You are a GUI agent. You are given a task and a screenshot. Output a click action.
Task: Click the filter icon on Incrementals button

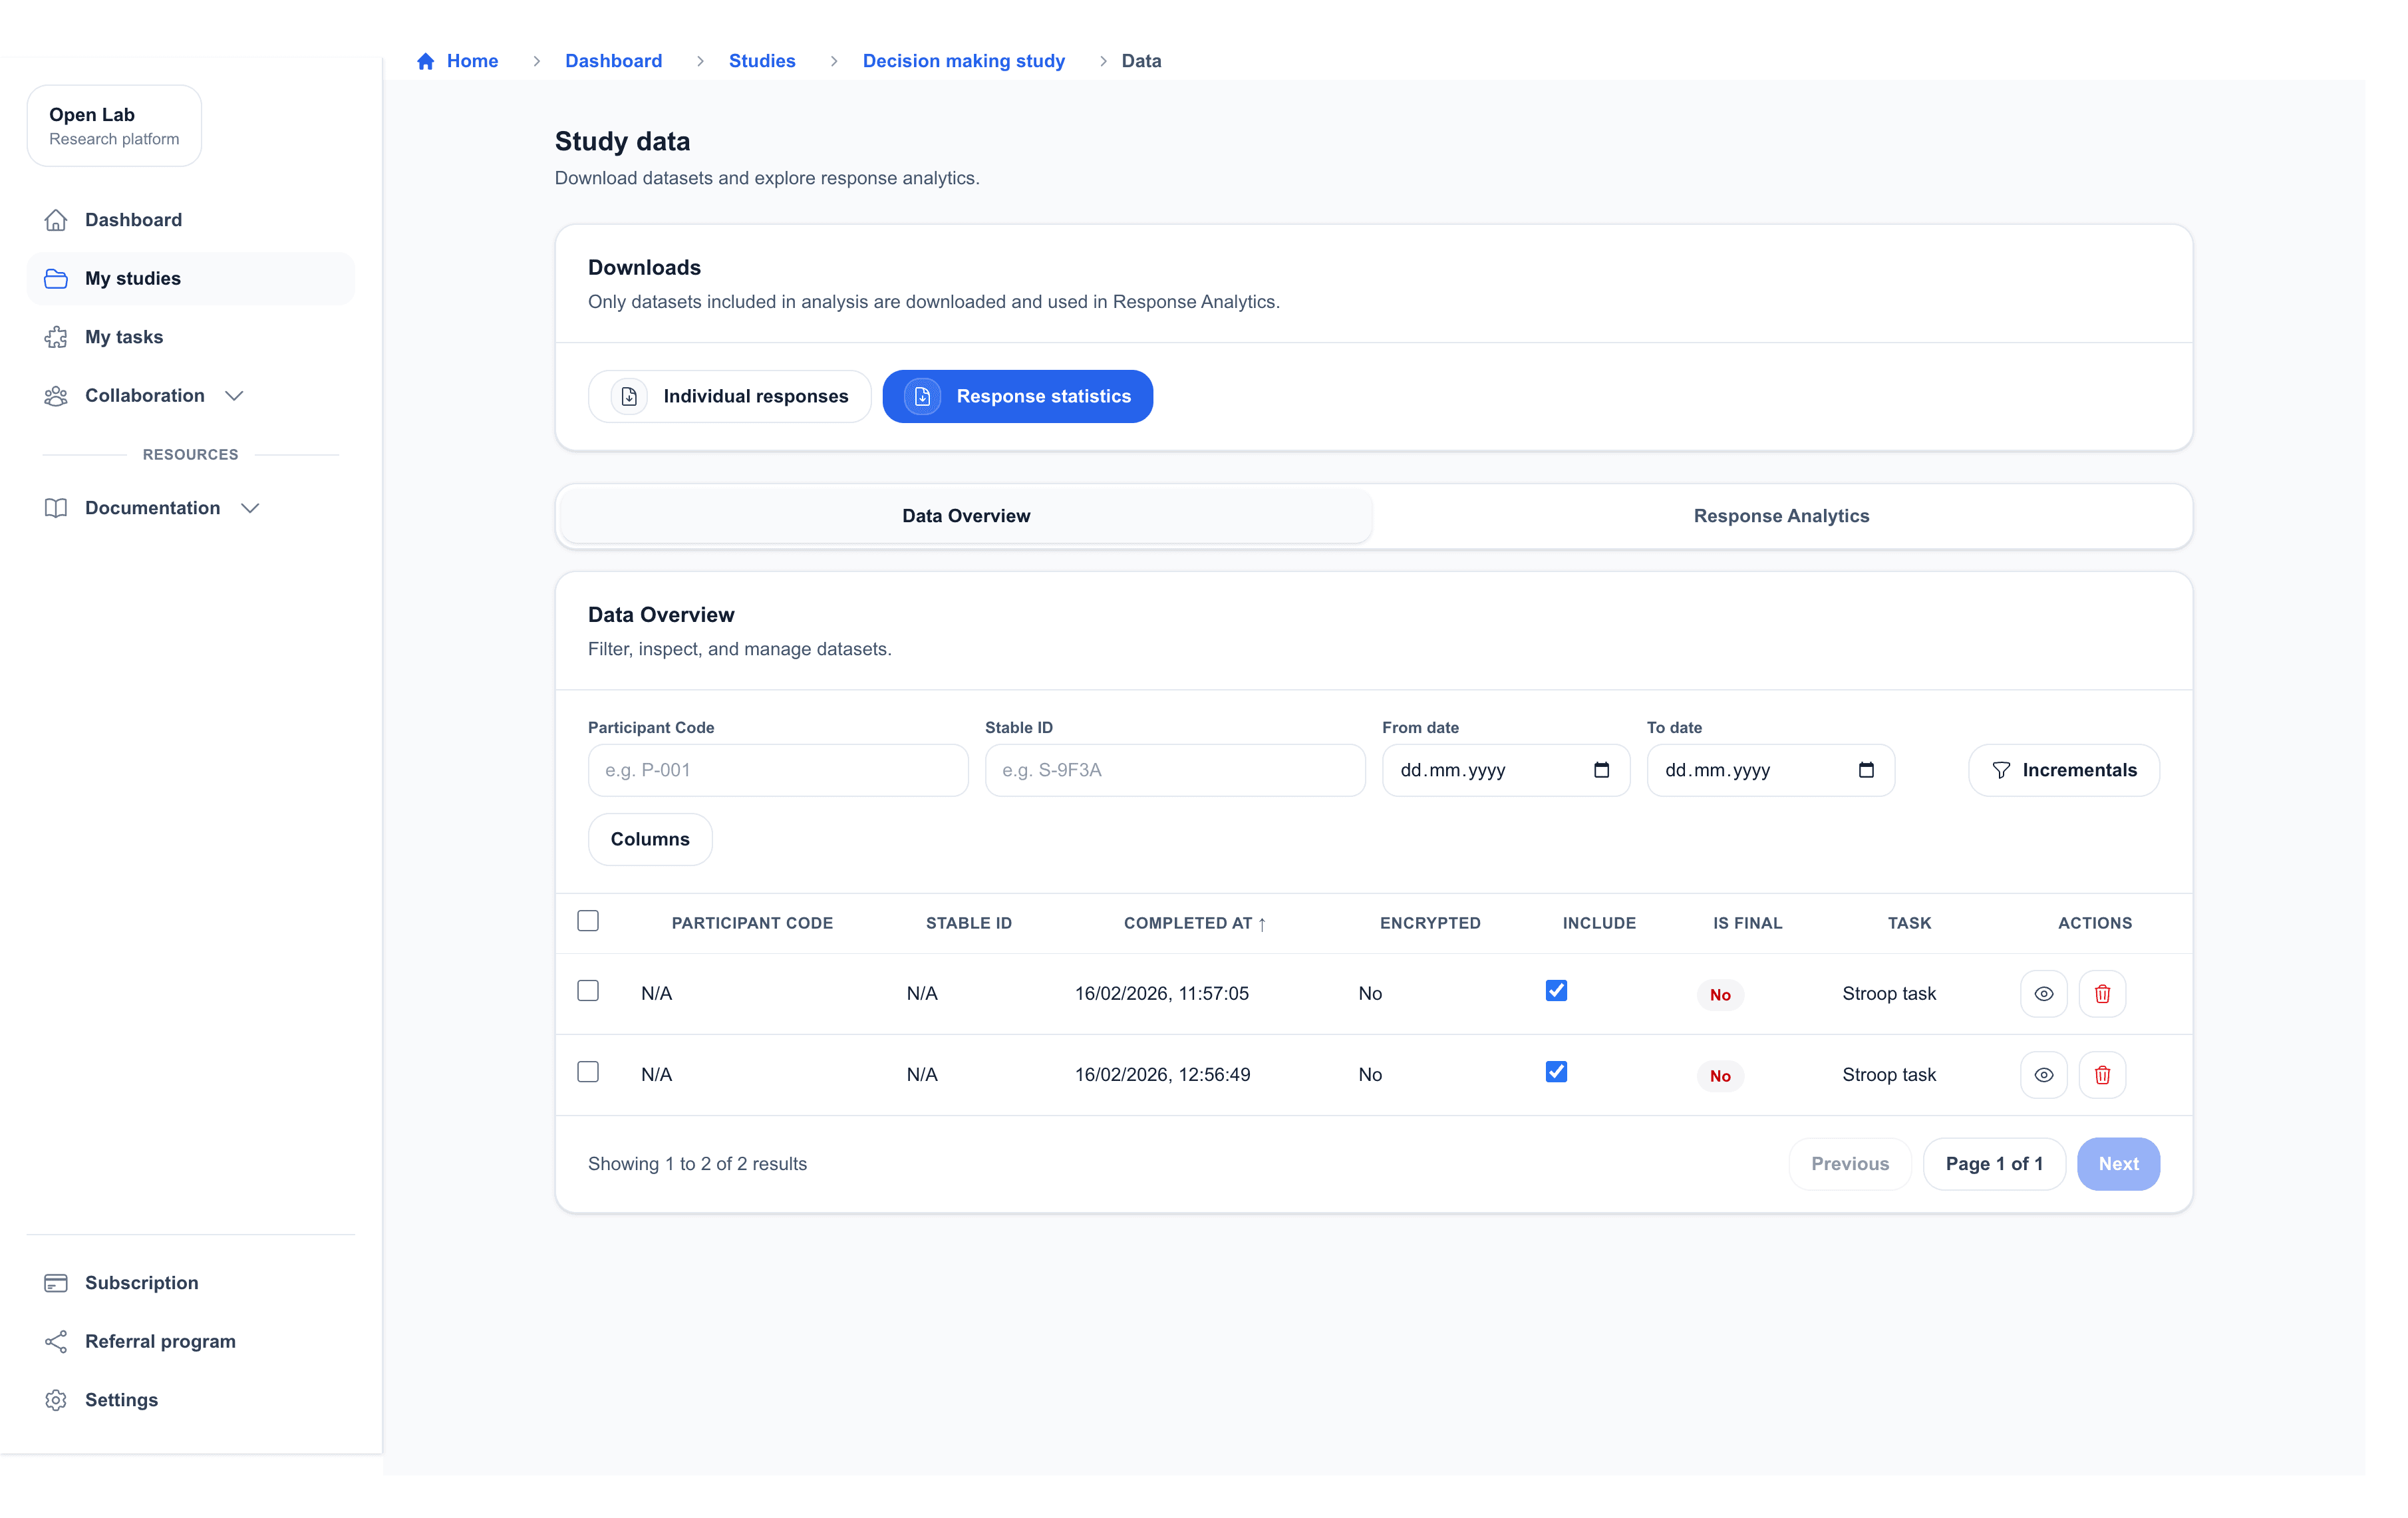pos(2001,770)
